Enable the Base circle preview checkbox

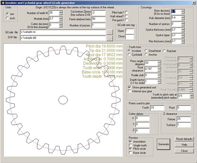(130, 153)
